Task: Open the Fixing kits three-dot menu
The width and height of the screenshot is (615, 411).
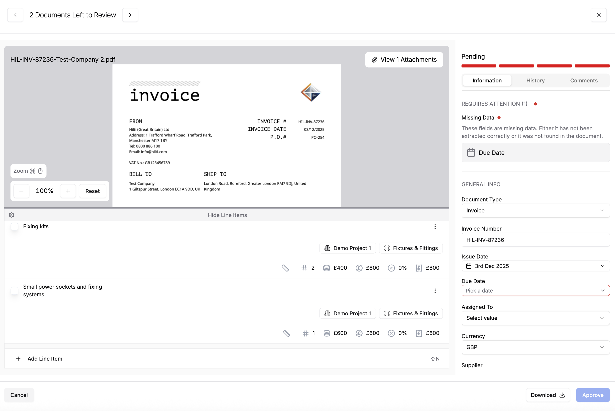Action: 435,226
